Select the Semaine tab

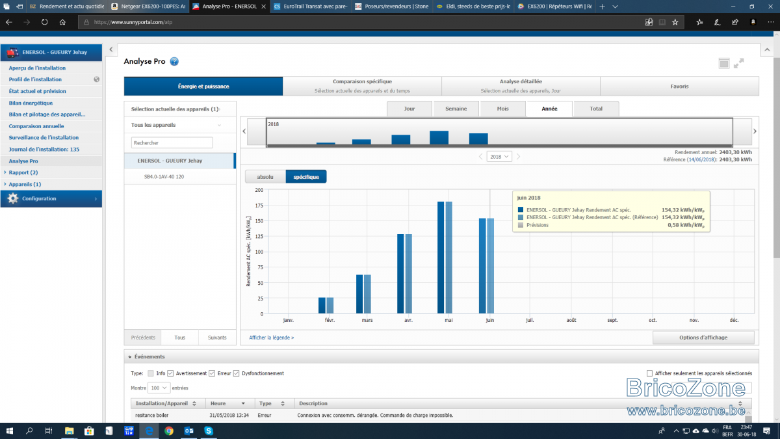pyautogui.click(x=456, y=109)
